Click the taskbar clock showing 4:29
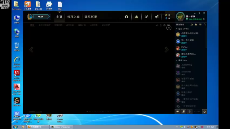The image size is (230, 129). 210,127
